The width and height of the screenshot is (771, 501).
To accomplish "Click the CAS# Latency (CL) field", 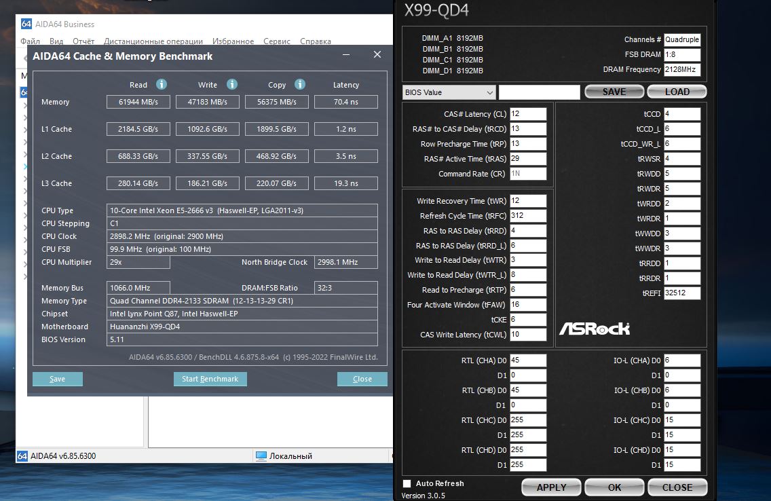I will (528, 113).
